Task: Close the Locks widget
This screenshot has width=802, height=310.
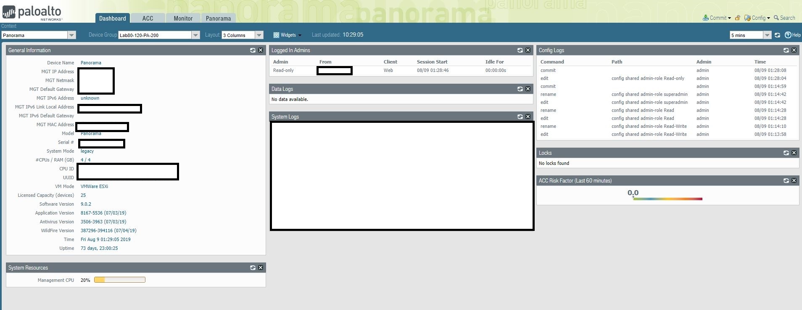Action: pos(794,153)
